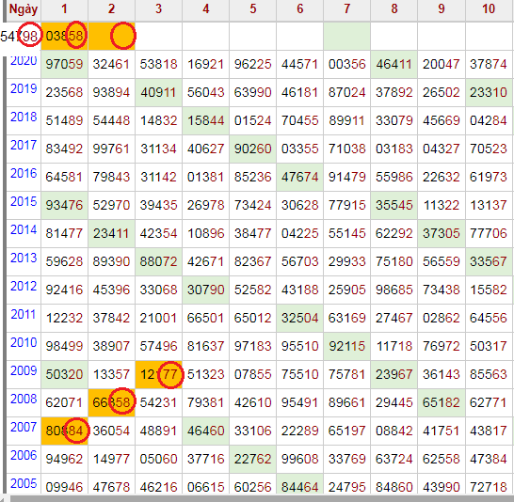Click the circled number 54798

(20, 36)
